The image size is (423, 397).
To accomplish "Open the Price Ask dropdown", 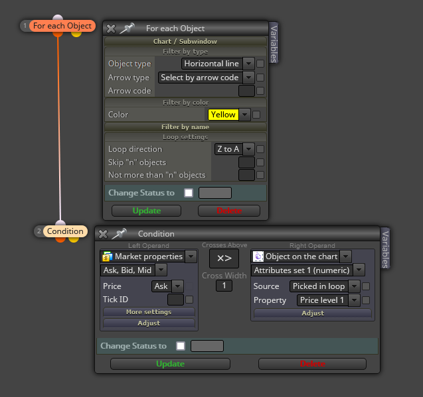I will click(x=178, y=286).
